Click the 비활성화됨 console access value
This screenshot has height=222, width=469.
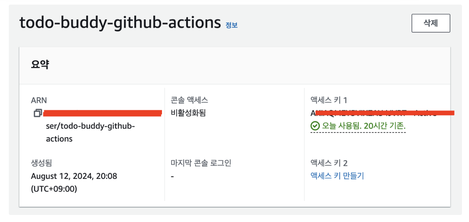(188, 113)
